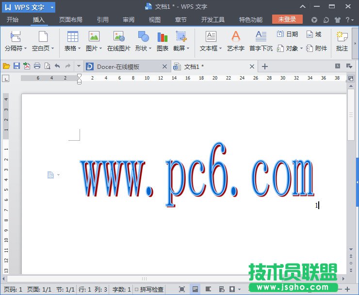Viewport: 359px width, 295px height.
Task: Click the vertical scrollbar thumb
Action: 351,115
